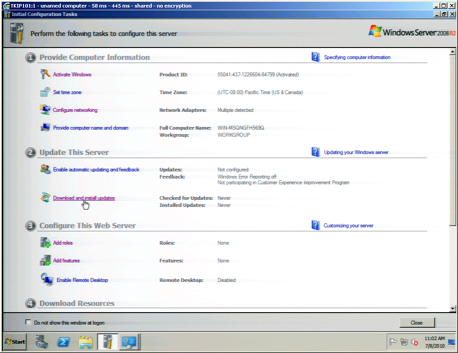Click help icon beside Updating your Windows server
This screenshot has height=353, width=458.
316,152
